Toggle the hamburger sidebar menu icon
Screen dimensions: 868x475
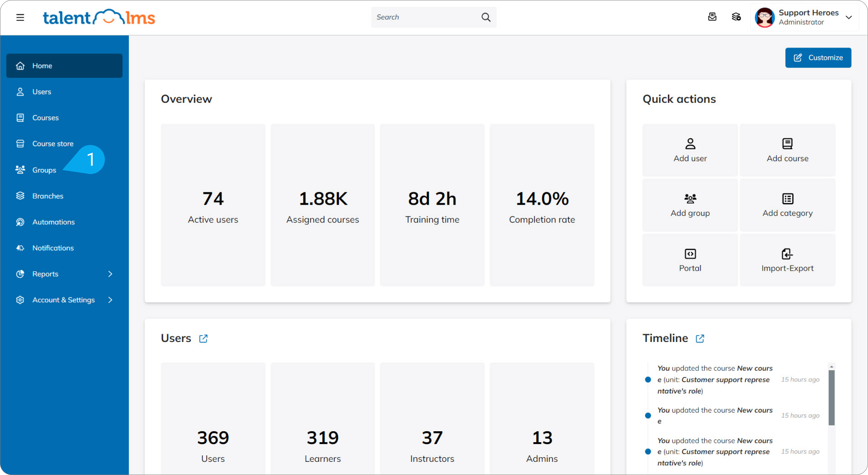click(20, 17)
